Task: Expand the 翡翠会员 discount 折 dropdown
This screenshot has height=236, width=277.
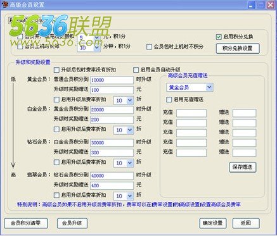Action: (129, 196)
